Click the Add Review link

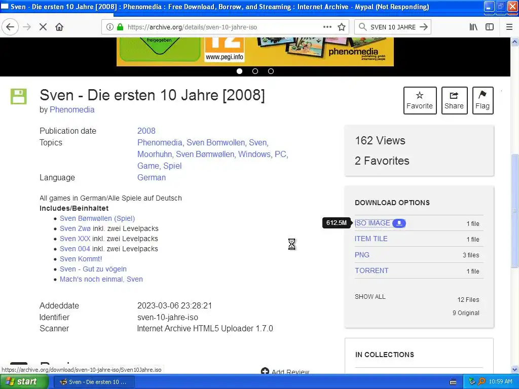point(290,371)
